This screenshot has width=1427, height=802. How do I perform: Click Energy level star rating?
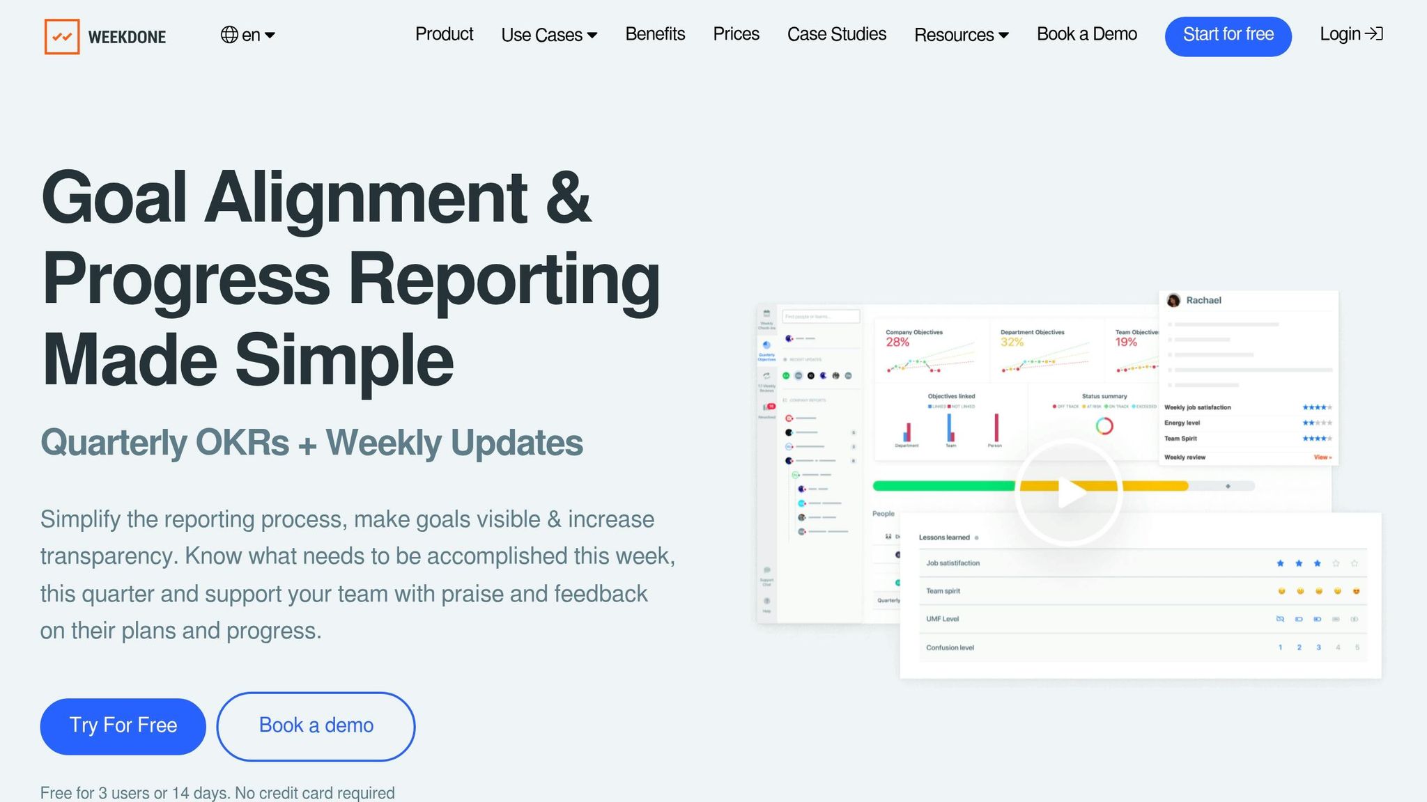[x=1317, y=423]
